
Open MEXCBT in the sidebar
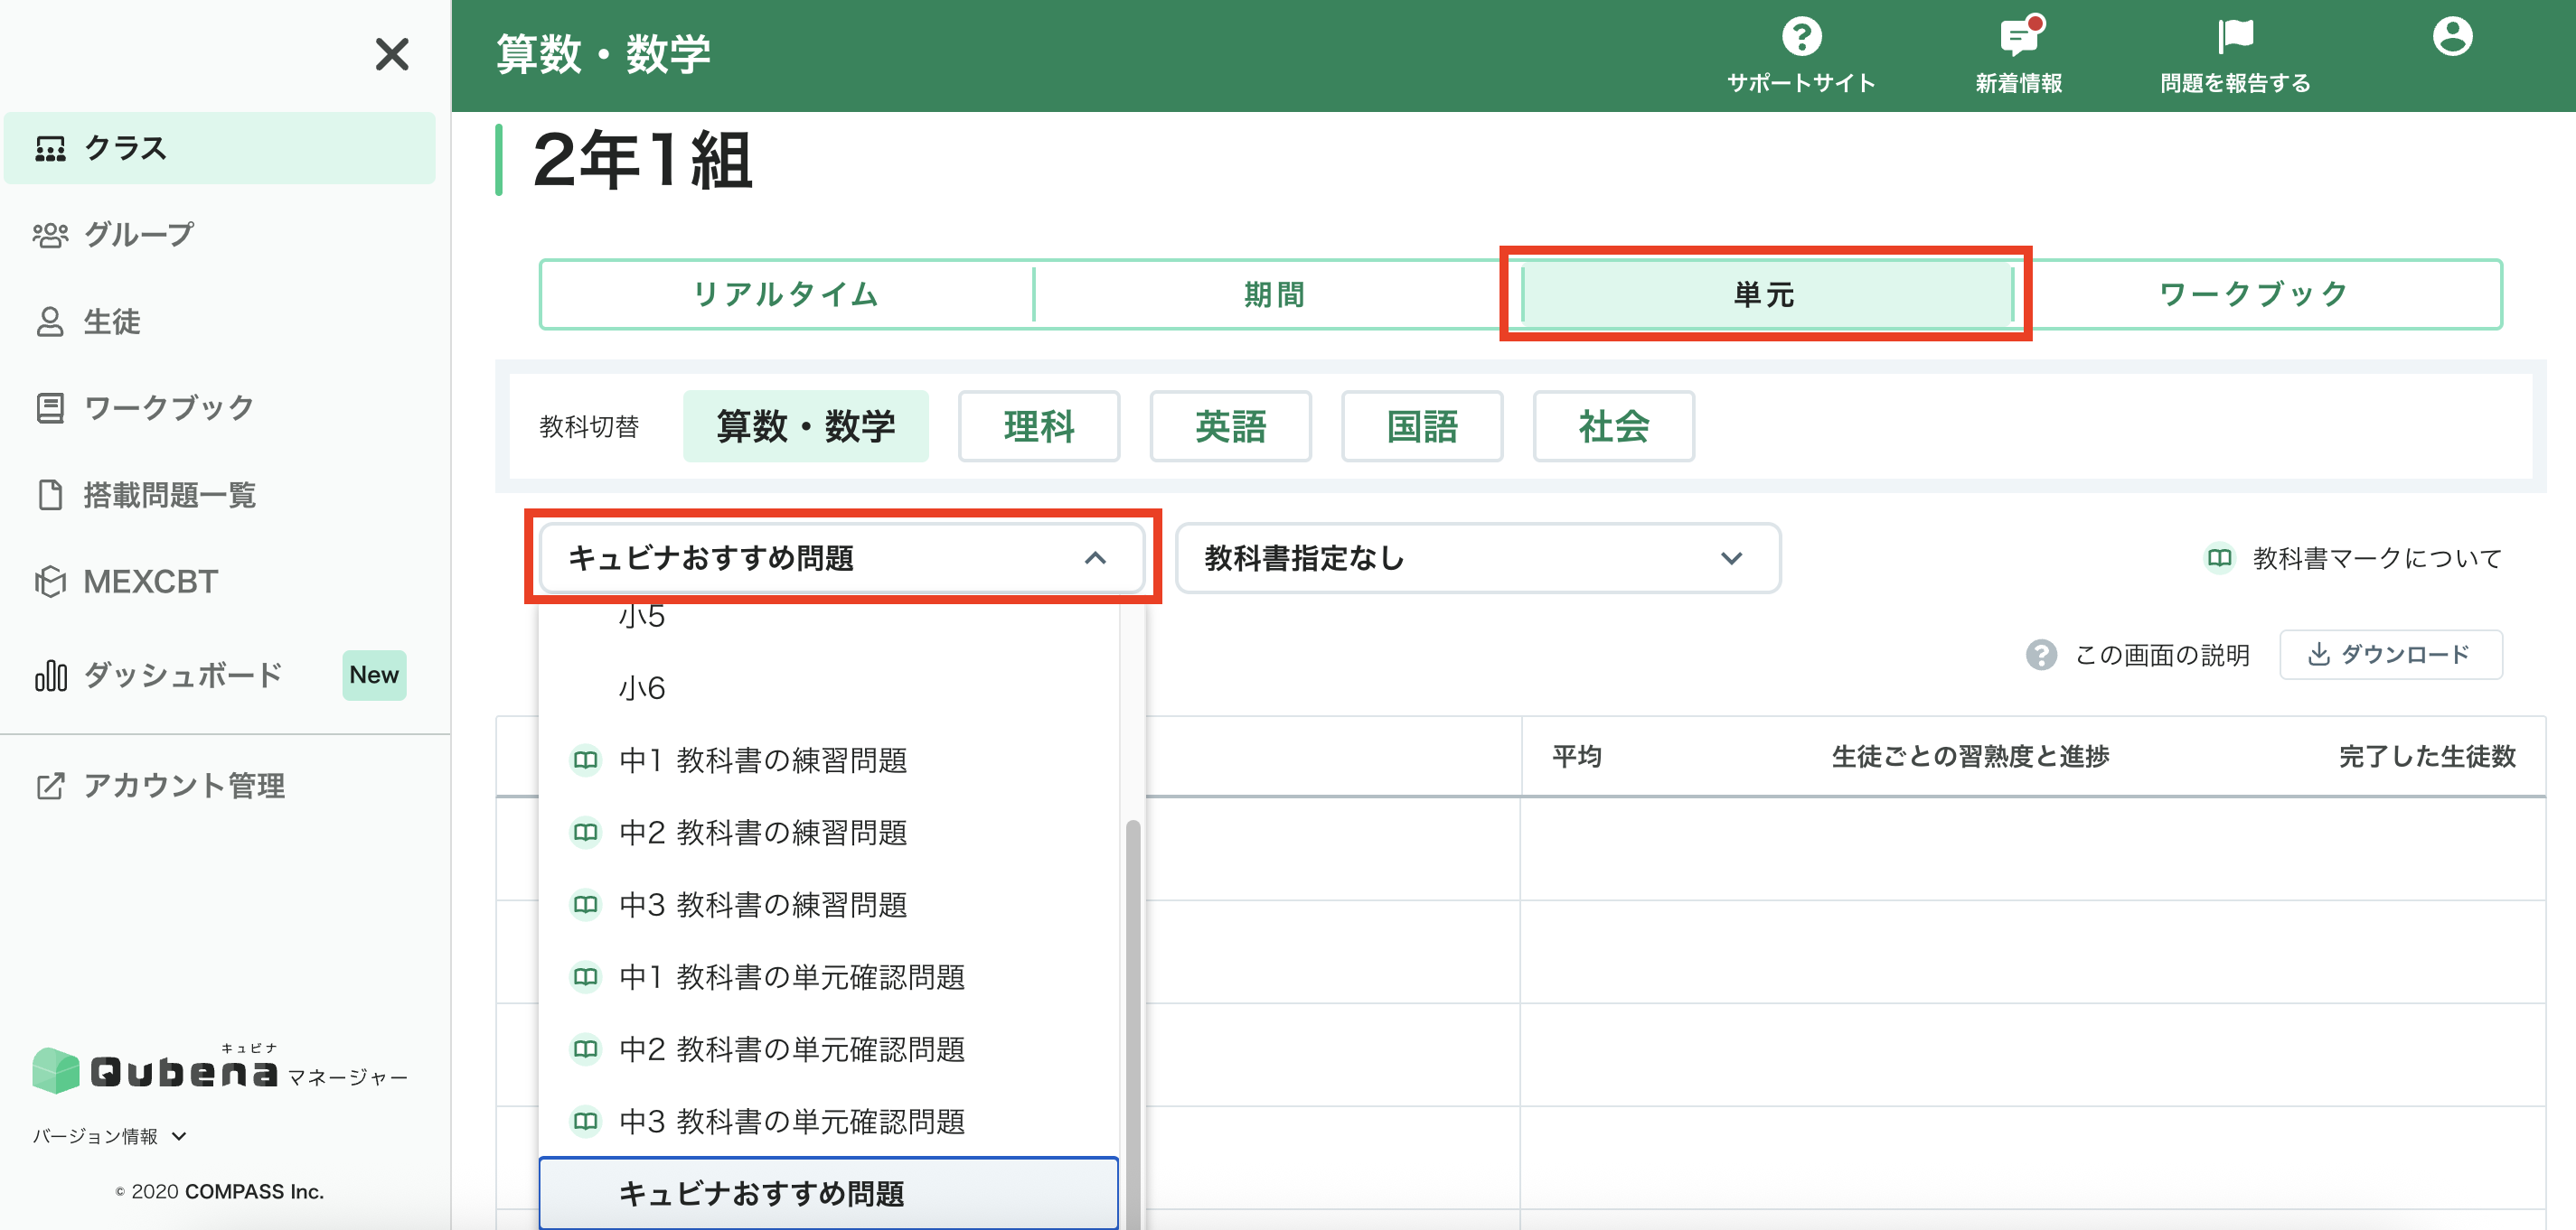219,582
